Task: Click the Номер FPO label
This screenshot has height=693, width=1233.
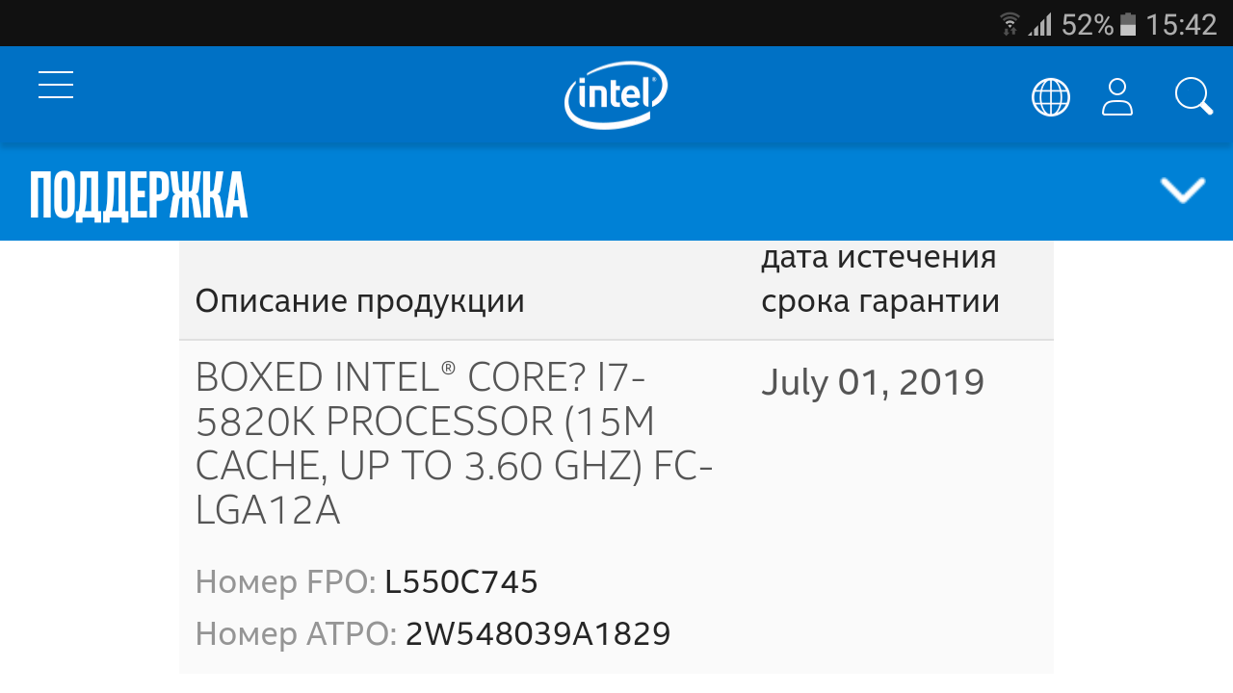Action: pos(285,582)
